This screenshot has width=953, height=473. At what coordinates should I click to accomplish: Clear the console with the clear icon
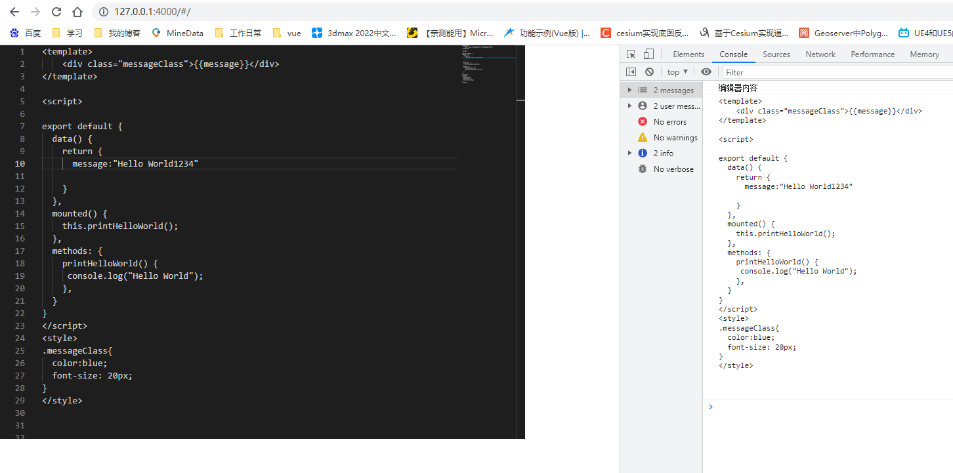[649, 72]
